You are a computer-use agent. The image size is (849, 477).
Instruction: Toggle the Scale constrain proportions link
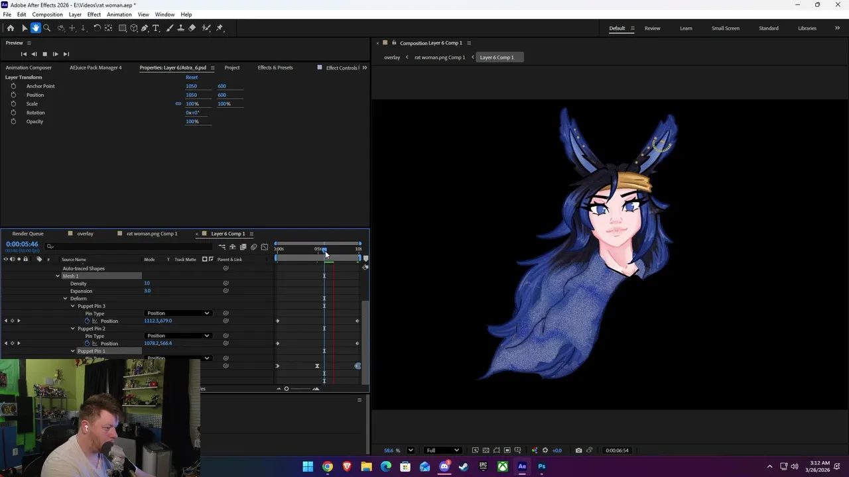pyautogui.click(x=178, y=104)
